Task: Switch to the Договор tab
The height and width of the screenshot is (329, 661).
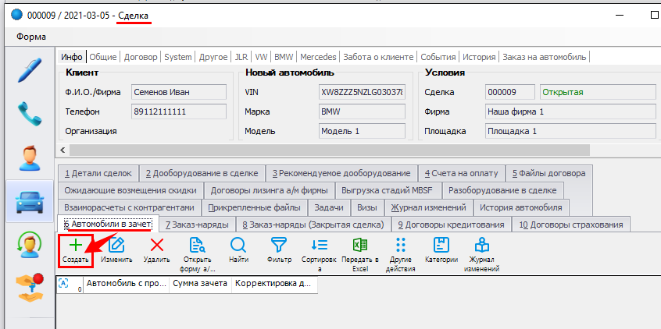Action: point(141,57)
